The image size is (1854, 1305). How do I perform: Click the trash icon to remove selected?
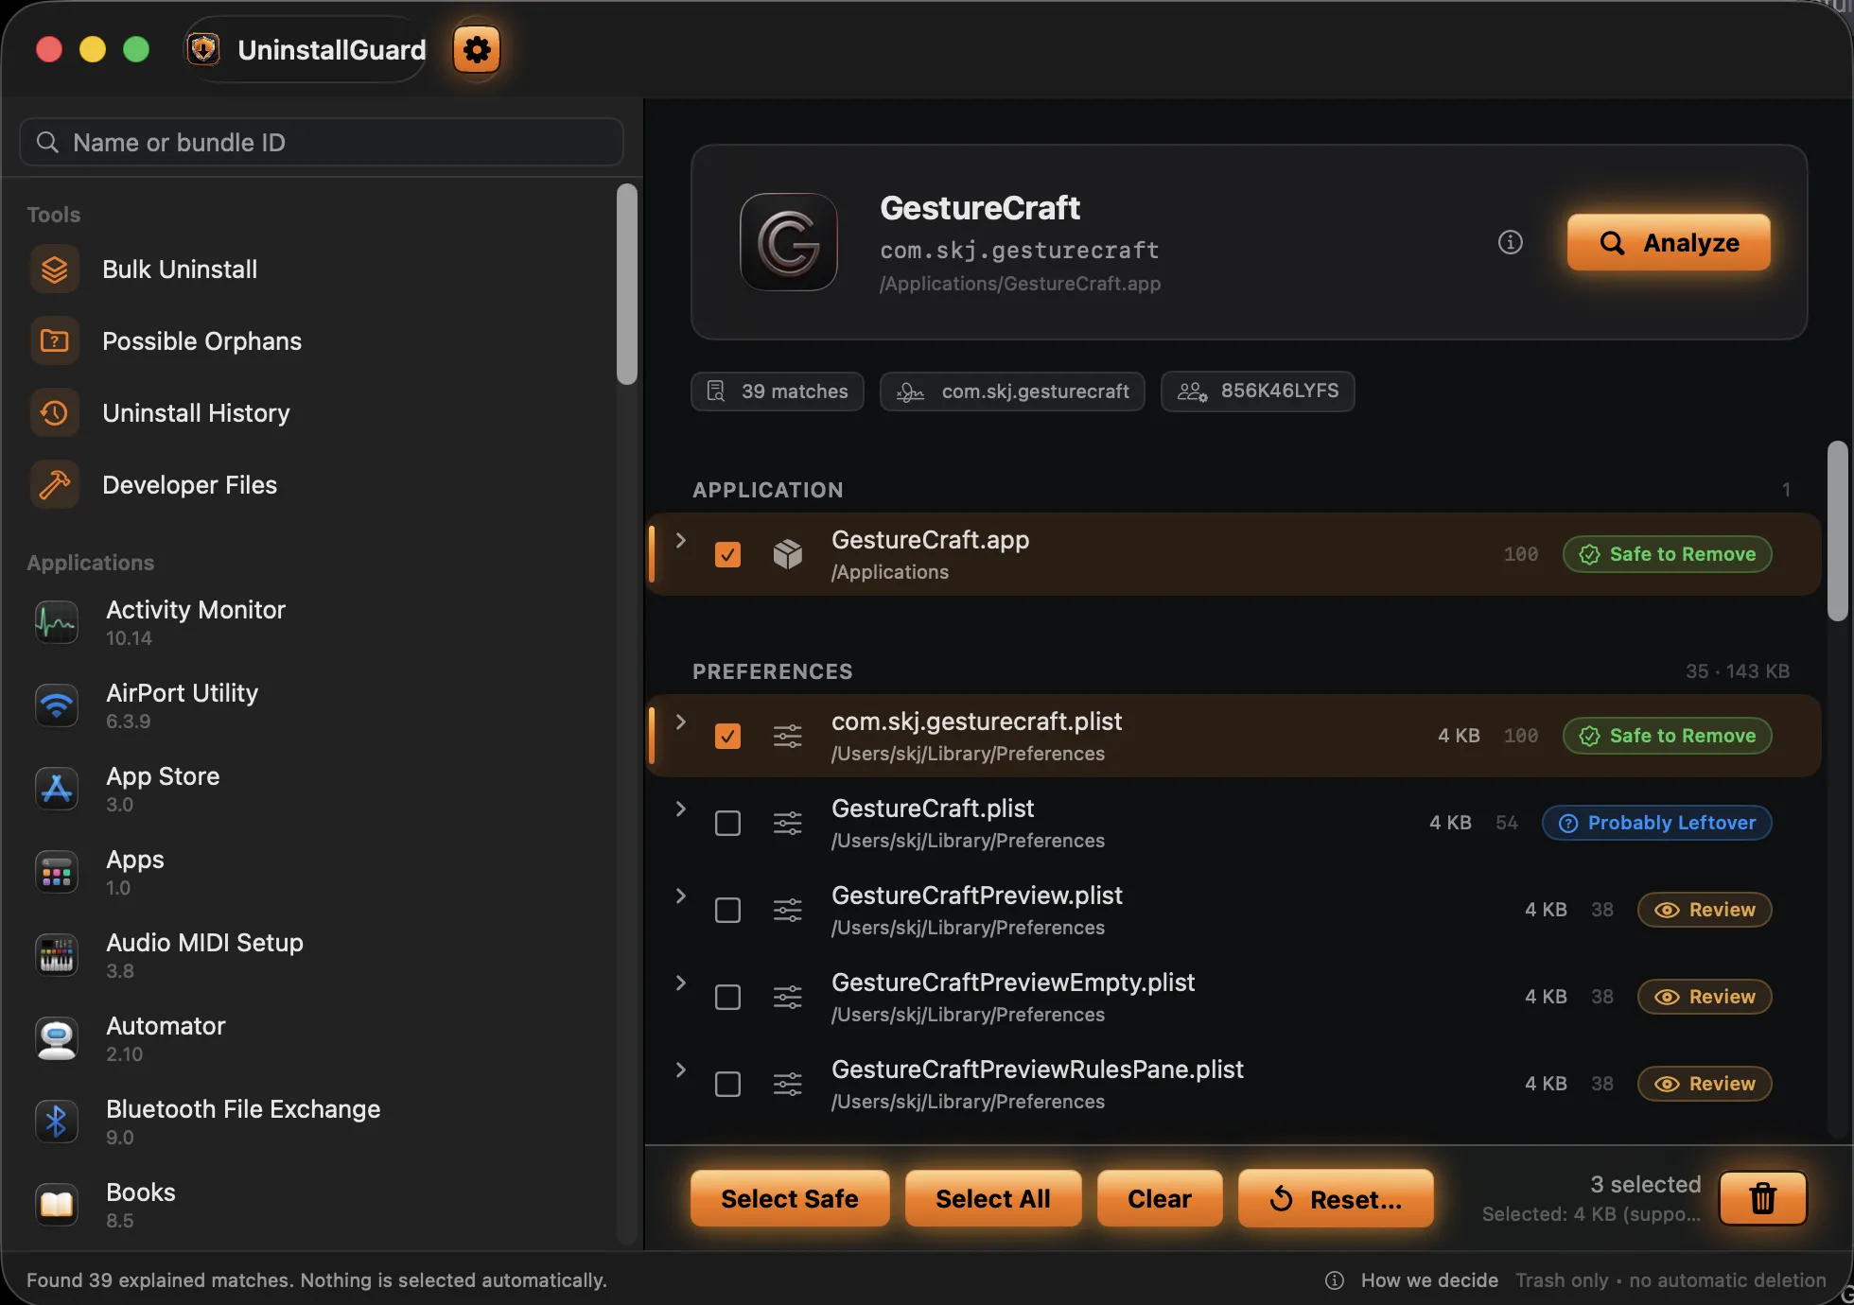1763,1198
